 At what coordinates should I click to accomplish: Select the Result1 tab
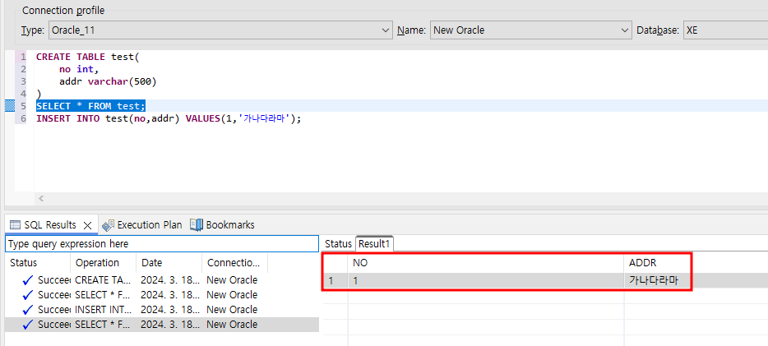tap(375, 244)
